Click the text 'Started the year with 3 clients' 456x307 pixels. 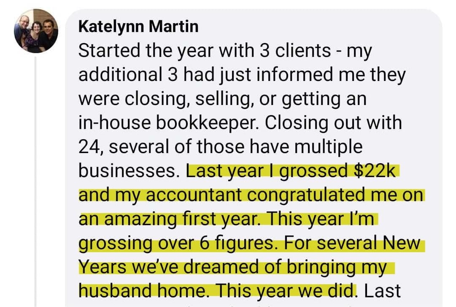click(x=205, y=50)
